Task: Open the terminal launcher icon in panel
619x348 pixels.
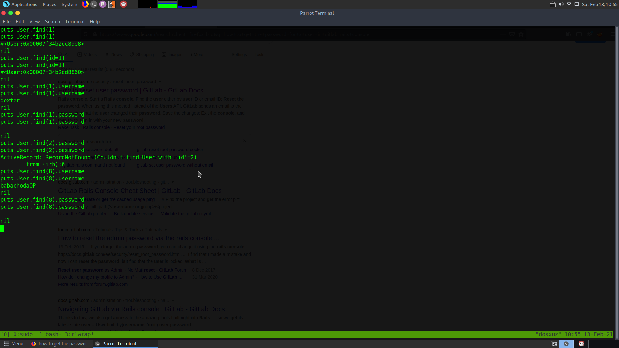Action: (94, 4)
